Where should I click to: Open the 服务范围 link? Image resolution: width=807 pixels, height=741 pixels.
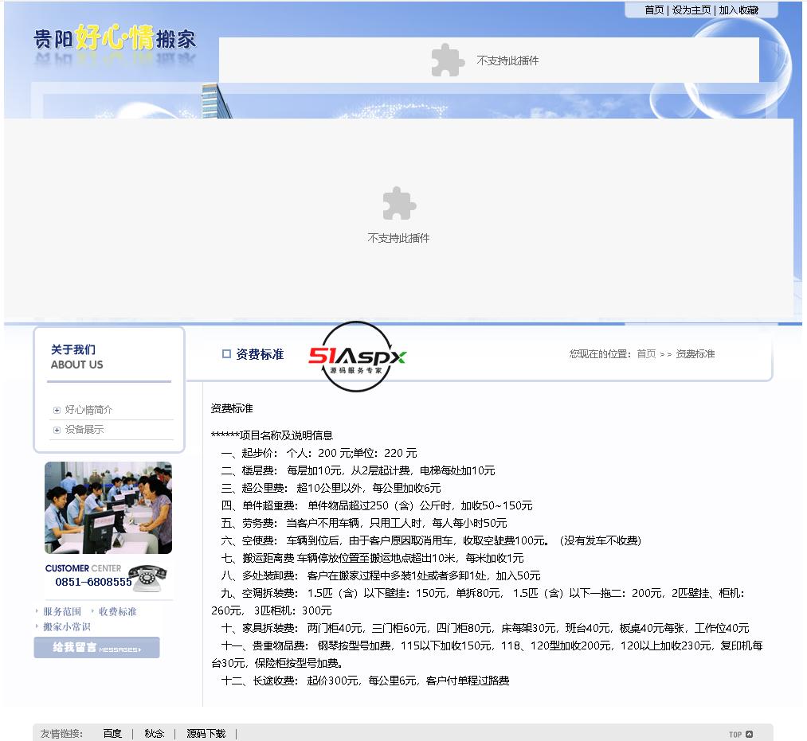pos(62,611)
